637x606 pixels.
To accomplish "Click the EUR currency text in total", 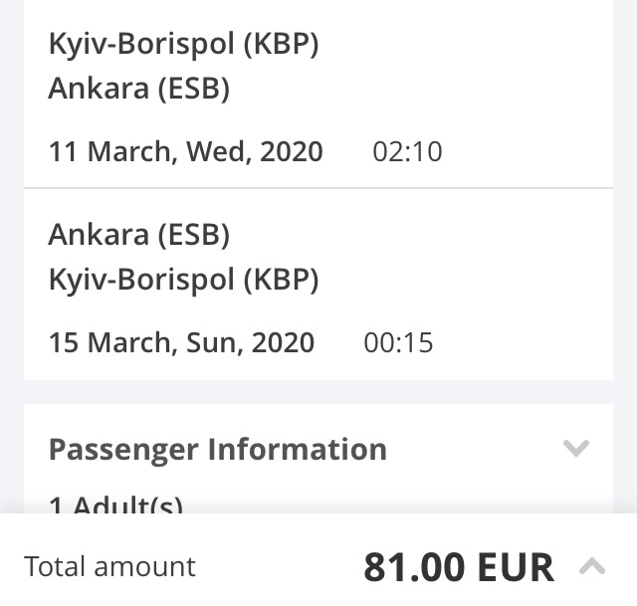I will (x=515, y=567).
